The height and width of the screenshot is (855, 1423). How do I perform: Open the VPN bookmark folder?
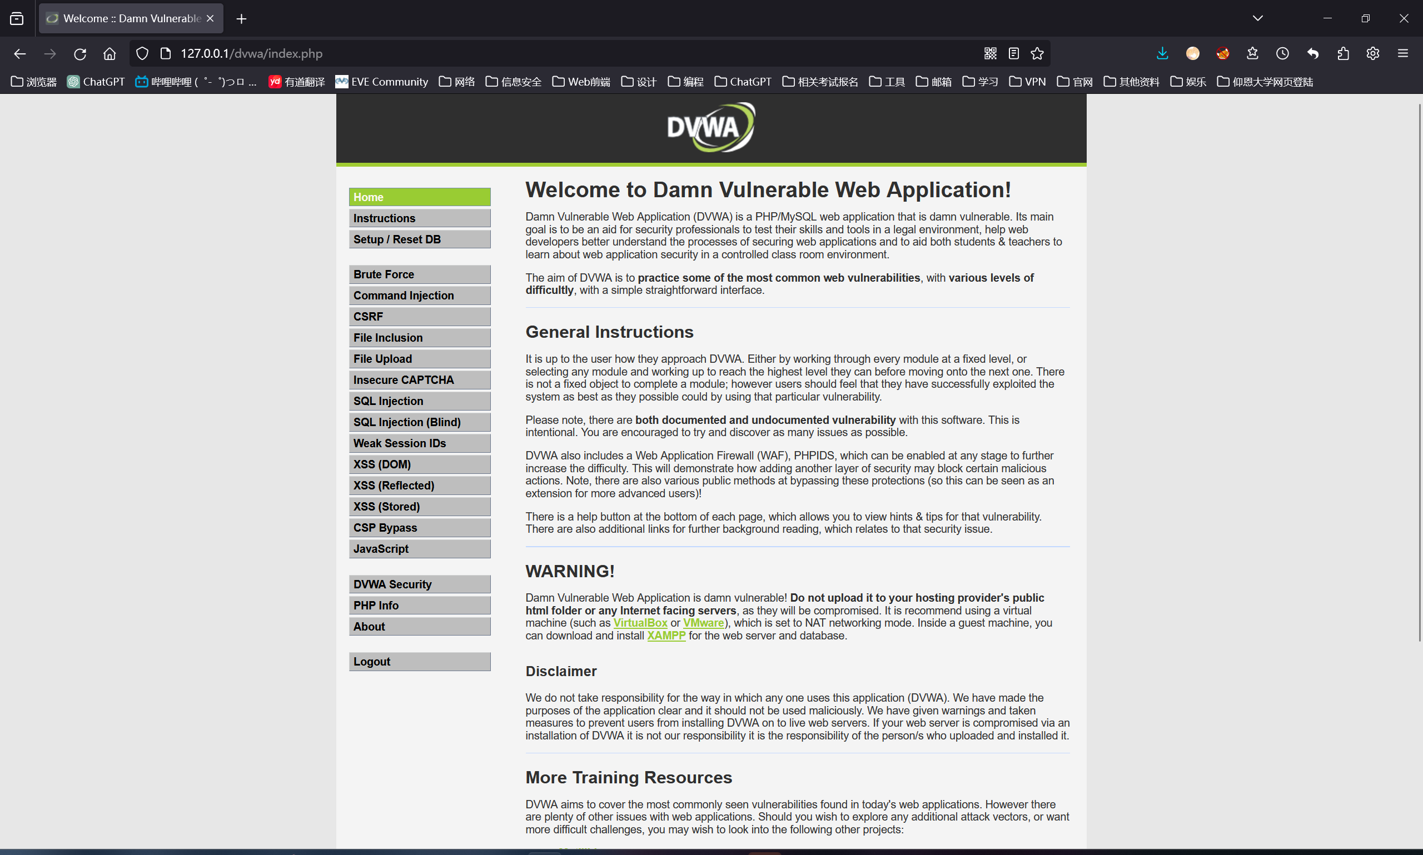click(x=1027, y=82)
